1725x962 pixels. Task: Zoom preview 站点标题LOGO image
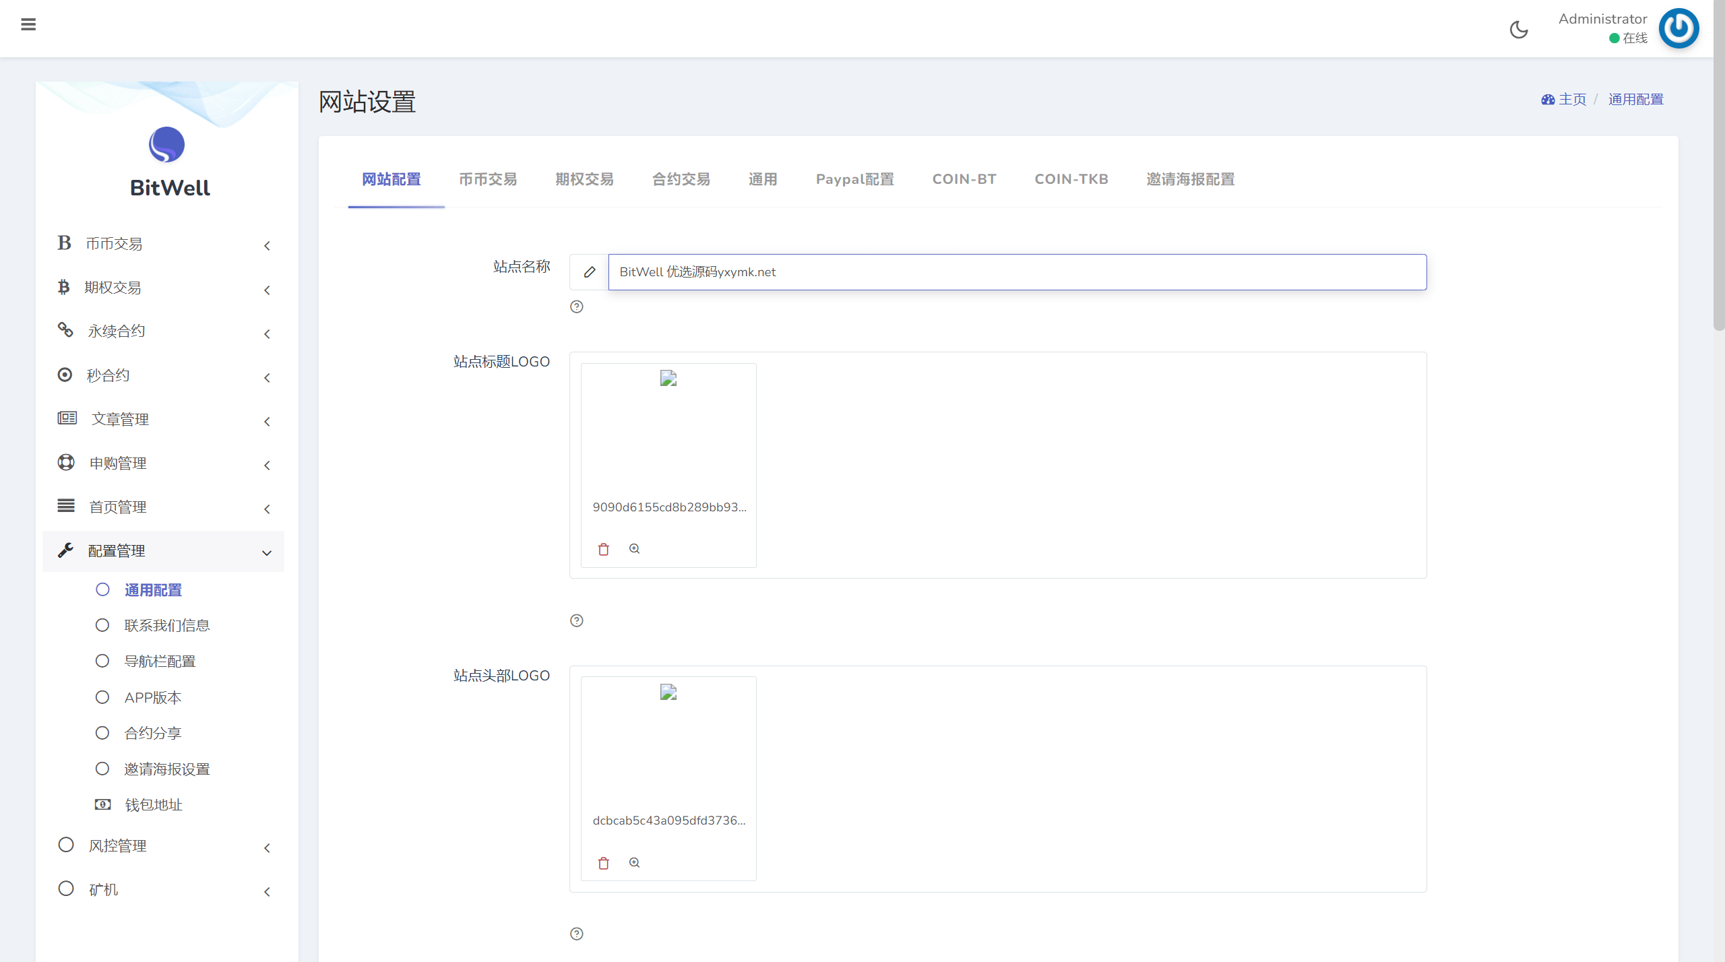pyautogui.click(x=634, y=549)
